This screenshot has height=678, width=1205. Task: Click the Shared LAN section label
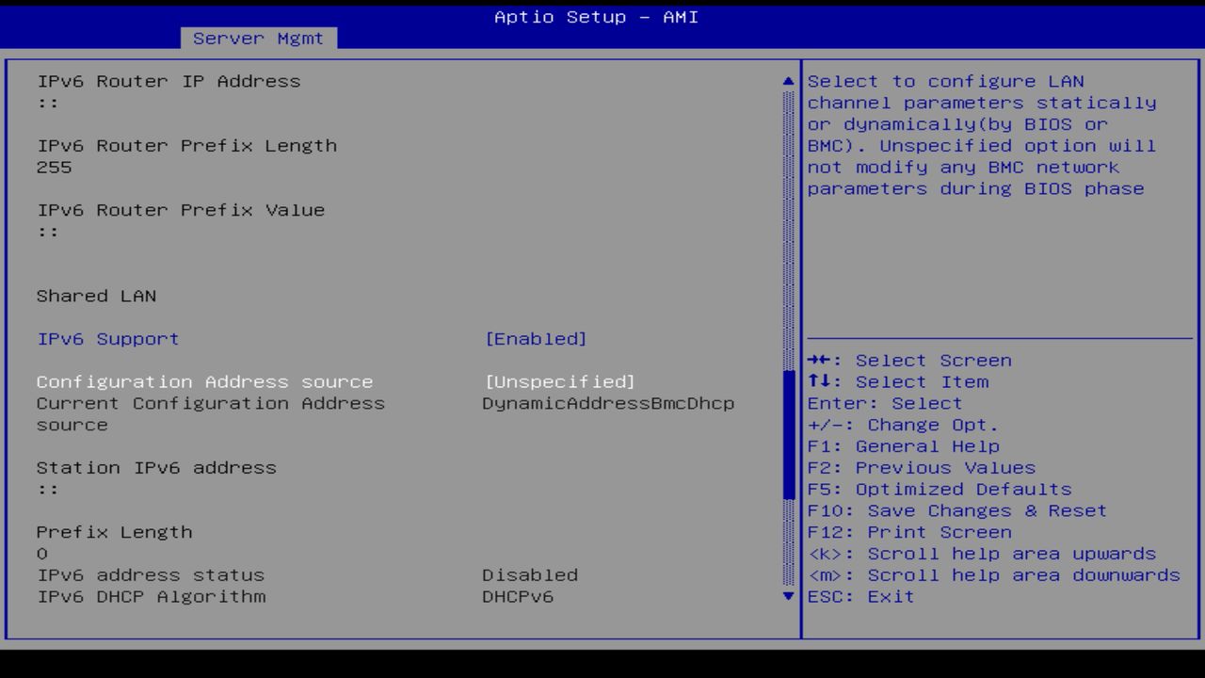[x=96, y=296]
